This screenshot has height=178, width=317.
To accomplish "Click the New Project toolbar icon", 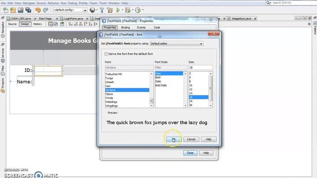I will (x=13, y=10).
